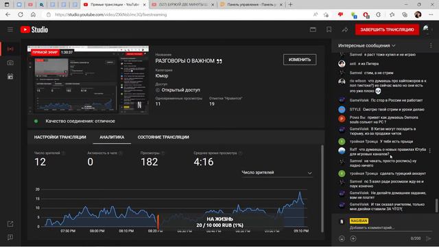
Task: Open the external link icon in sidebar
Action: [x=10, y=224]
